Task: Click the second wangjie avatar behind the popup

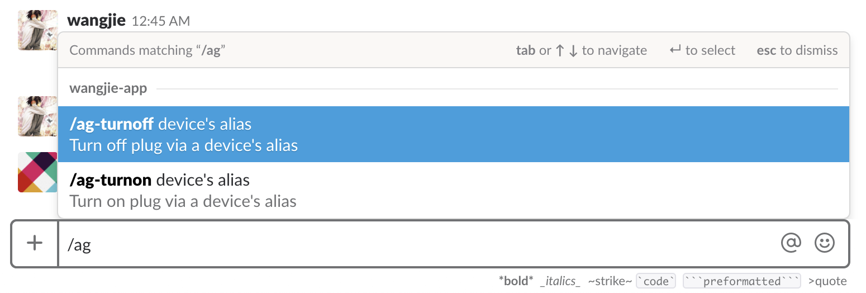Action: (x=37, y=116)
